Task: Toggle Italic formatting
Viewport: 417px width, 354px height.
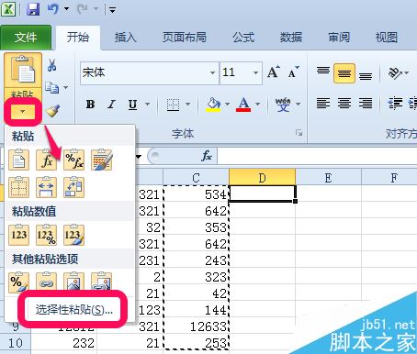Action: tap(111, 105)
